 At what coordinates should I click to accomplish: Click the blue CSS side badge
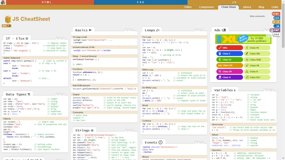[276, 18]
